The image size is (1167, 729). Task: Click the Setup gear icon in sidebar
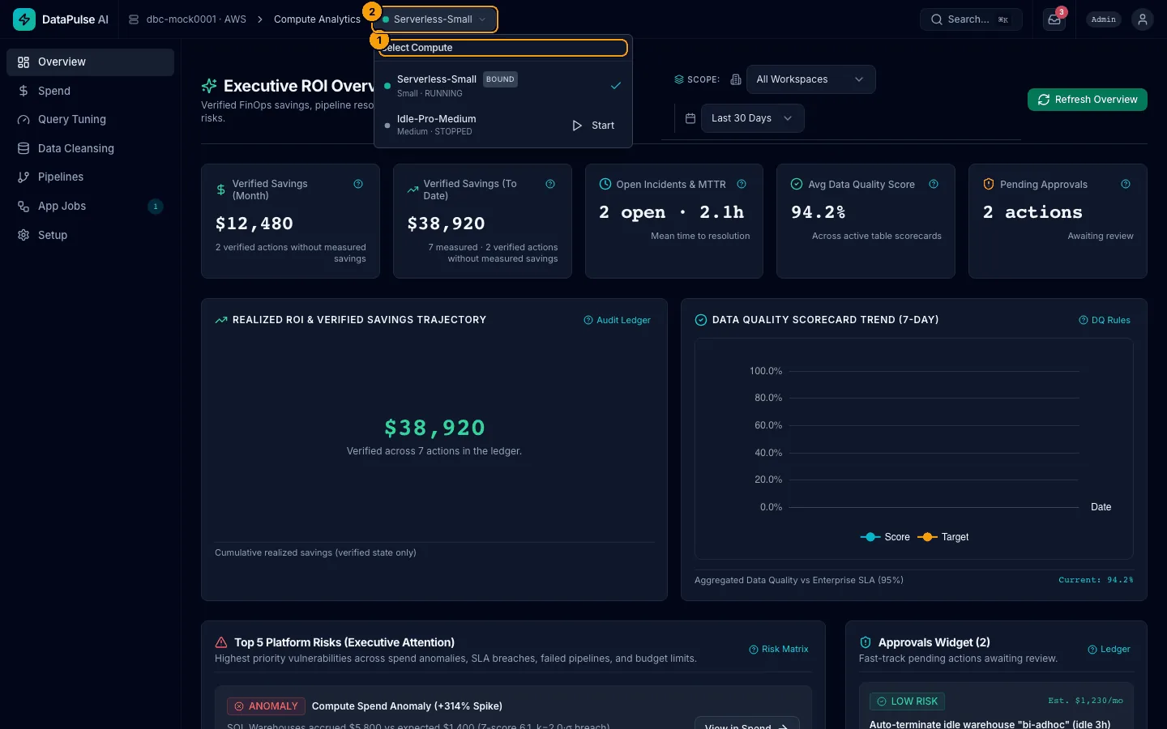[x=24, y=235]
